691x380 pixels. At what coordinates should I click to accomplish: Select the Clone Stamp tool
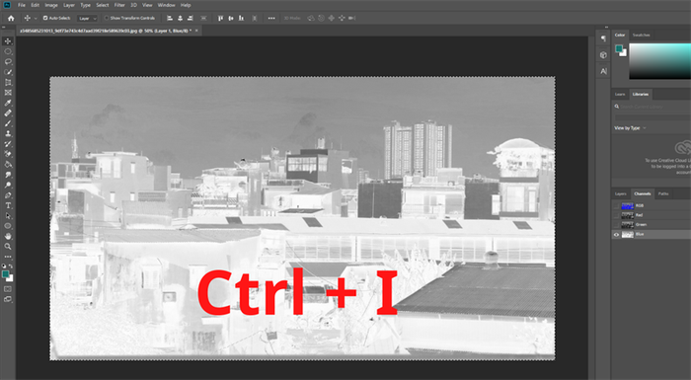pos(8,133)
